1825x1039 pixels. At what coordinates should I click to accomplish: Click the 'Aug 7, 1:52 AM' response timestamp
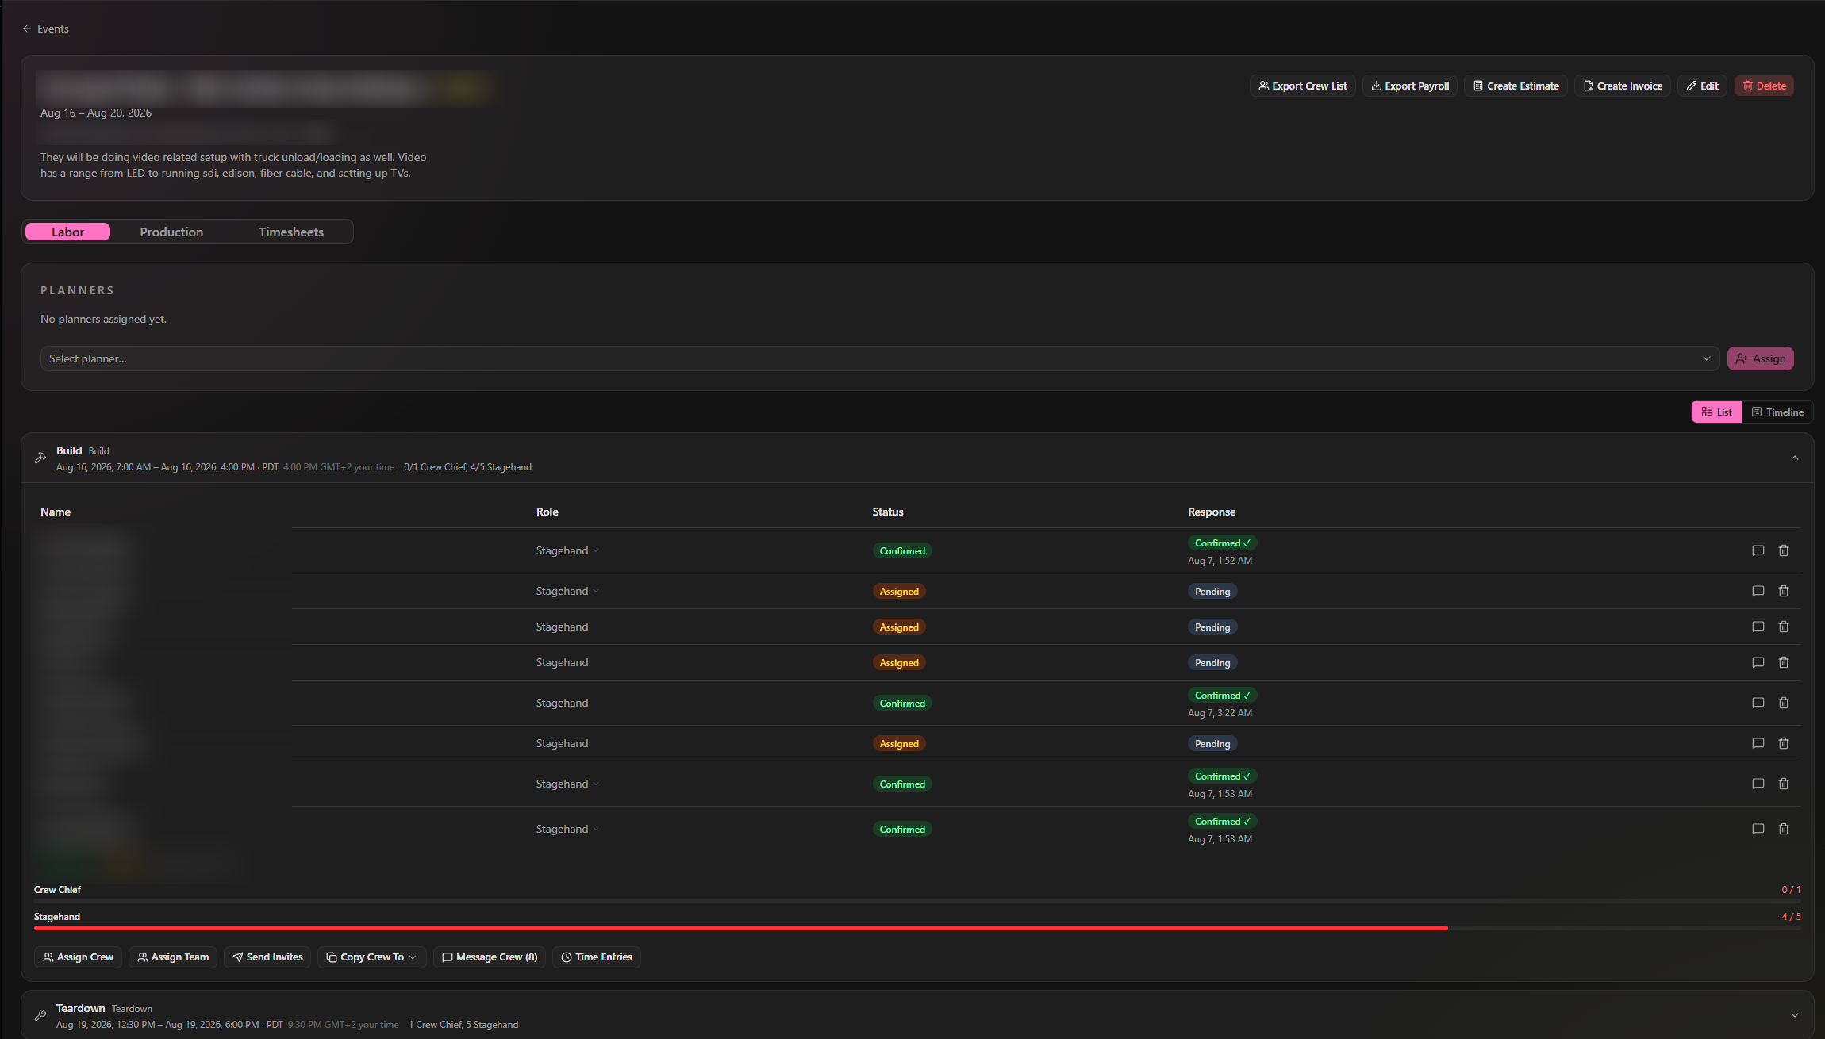[x=1220, y=560]
